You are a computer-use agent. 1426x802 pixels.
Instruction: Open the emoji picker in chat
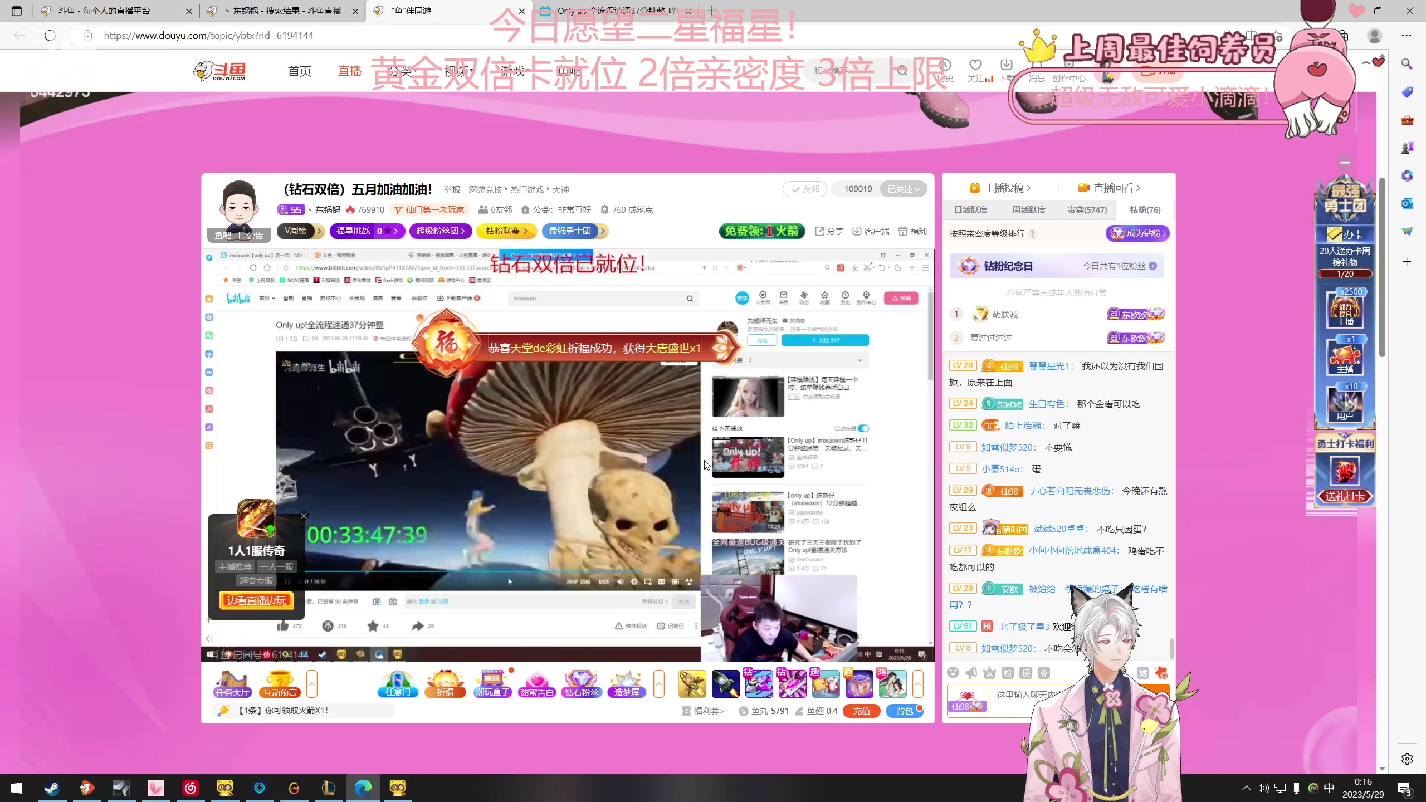(953, 673)
